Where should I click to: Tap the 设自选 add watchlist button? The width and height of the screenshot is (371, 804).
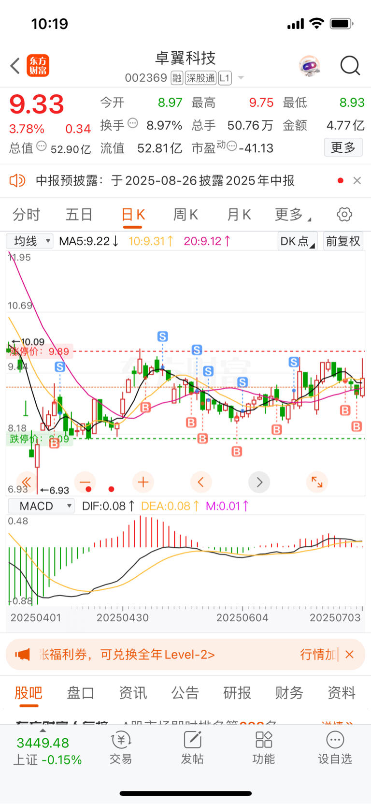coord(335,748)
